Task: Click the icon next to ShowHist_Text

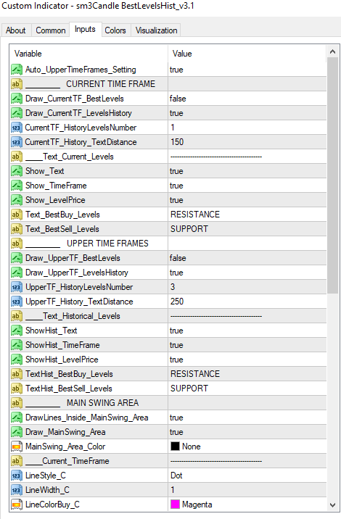Action: tap(16, 331)
